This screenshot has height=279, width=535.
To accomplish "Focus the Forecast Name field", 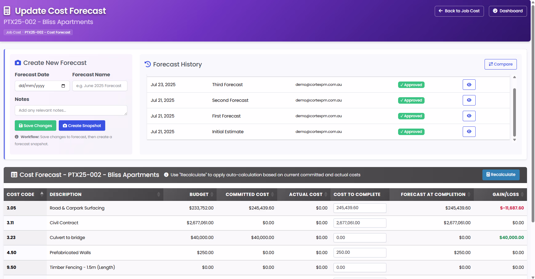I will point(100,86).
